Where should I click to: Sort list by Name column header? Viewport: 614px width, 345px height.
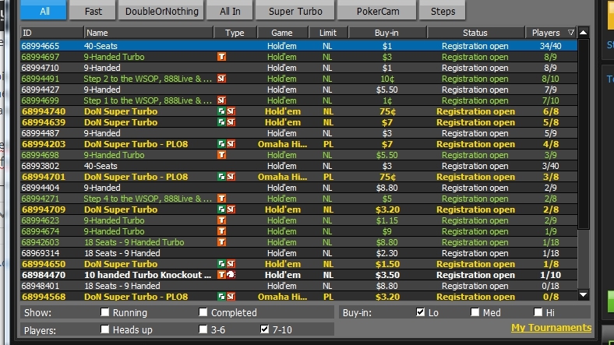pyautogui.click(x=149, y=33)
